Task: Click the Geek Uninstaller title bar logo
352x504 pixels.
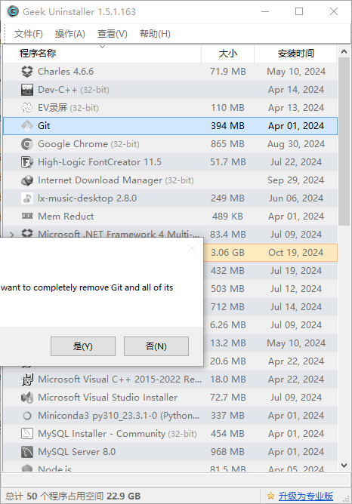Action: (x=13, y=11)
